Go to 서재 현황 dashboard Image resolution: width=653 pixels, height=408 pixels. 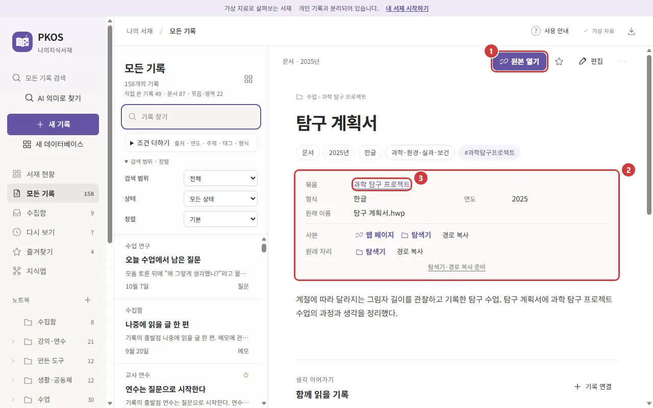pos(53,174)
